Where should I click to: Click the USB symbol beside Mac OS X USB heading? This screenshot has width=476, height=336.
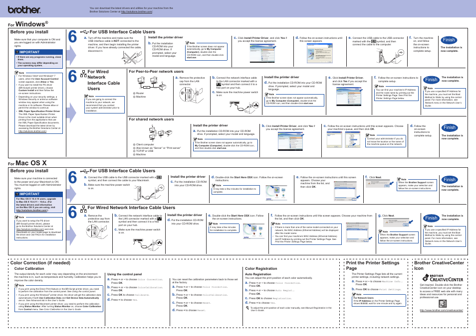(x=84, y=171)
